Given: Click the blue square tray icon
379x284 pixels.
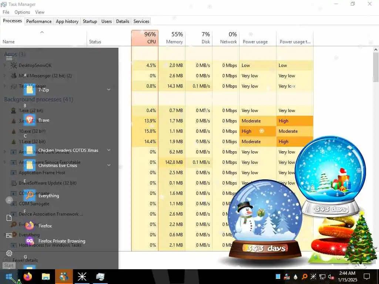Looking at the screenshot, I should coord(278,277).
